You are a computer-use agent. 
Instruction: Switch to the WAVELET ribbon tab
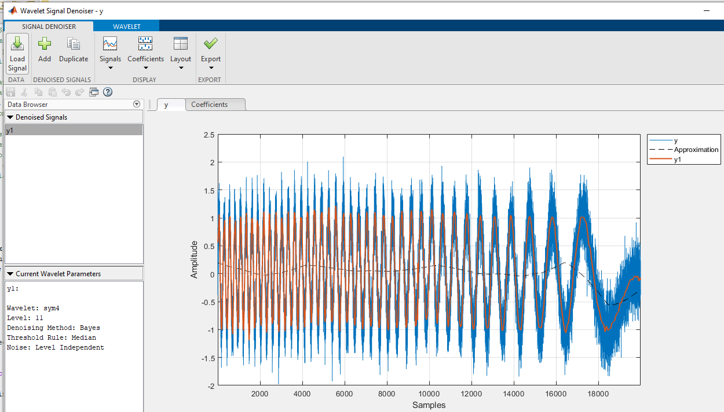click(126, 27)
